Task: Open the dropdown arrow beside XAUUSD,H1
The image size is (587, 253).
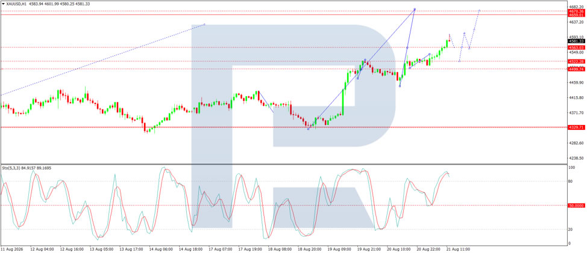Action: click(4, 3)
